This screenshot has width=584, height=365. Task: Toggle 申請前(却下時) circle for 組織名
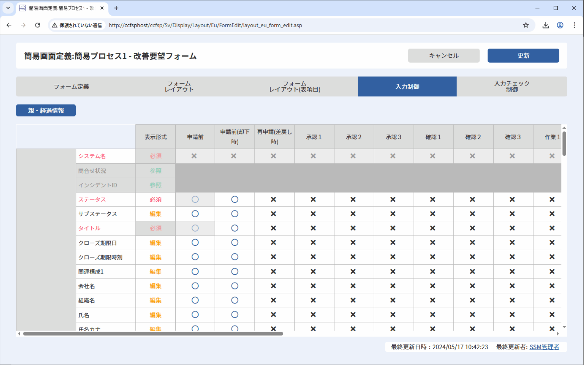[x=235, y=300]
